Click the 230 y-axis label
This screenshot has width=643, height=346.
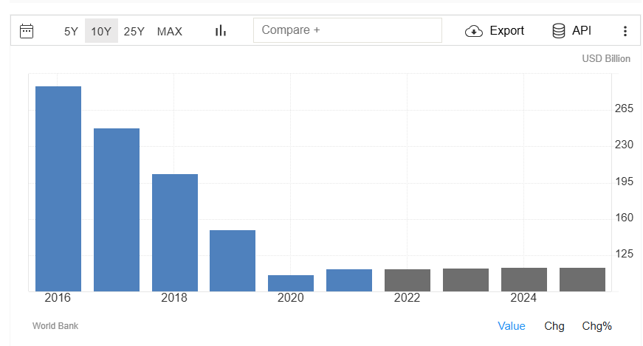(x=624, y=145)
